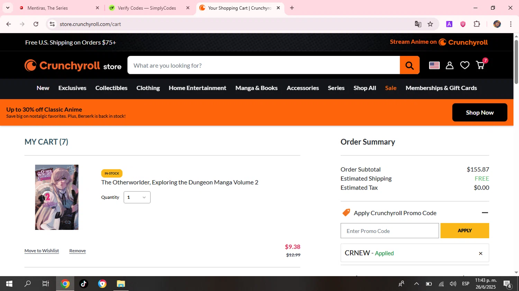Click the orange search magnifier button
This screenshot has height=291, width=519.
(x=410, y=65)
